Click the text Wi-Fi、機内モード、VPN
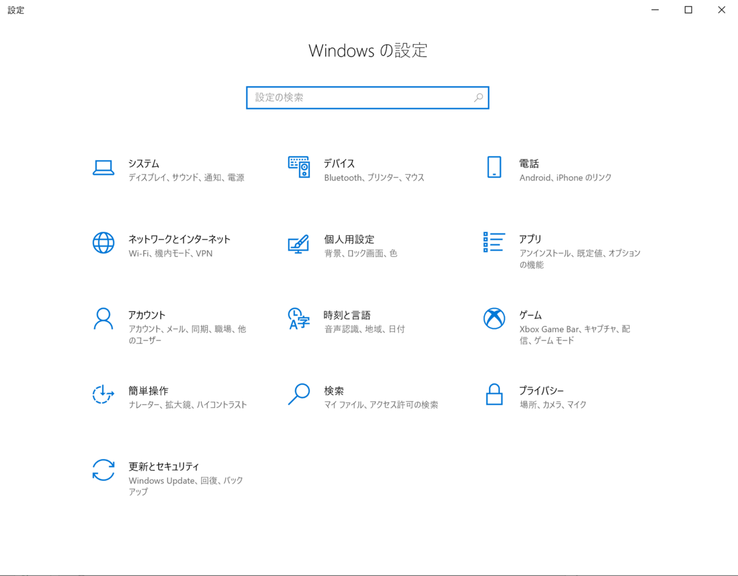The height and width of the screenshot is (576, 738). pyautogui.click(x=170, y=254)
